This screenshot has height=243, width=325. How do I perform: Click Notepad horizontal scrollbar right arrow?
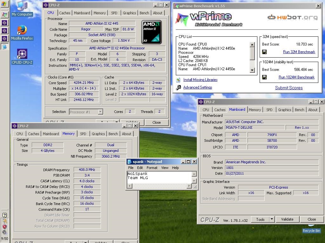[x=189, y=186]
